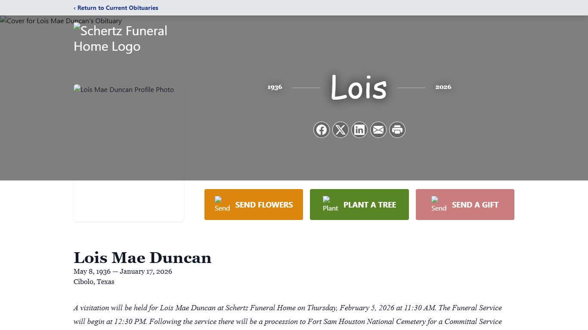Screen dimensions: 588x330
Task: Click the 1936 birth year label
Action: click(275, 87)
